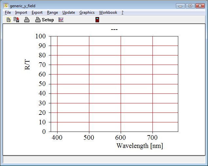Click the save/copy document toolbar icon

point(16,20)
